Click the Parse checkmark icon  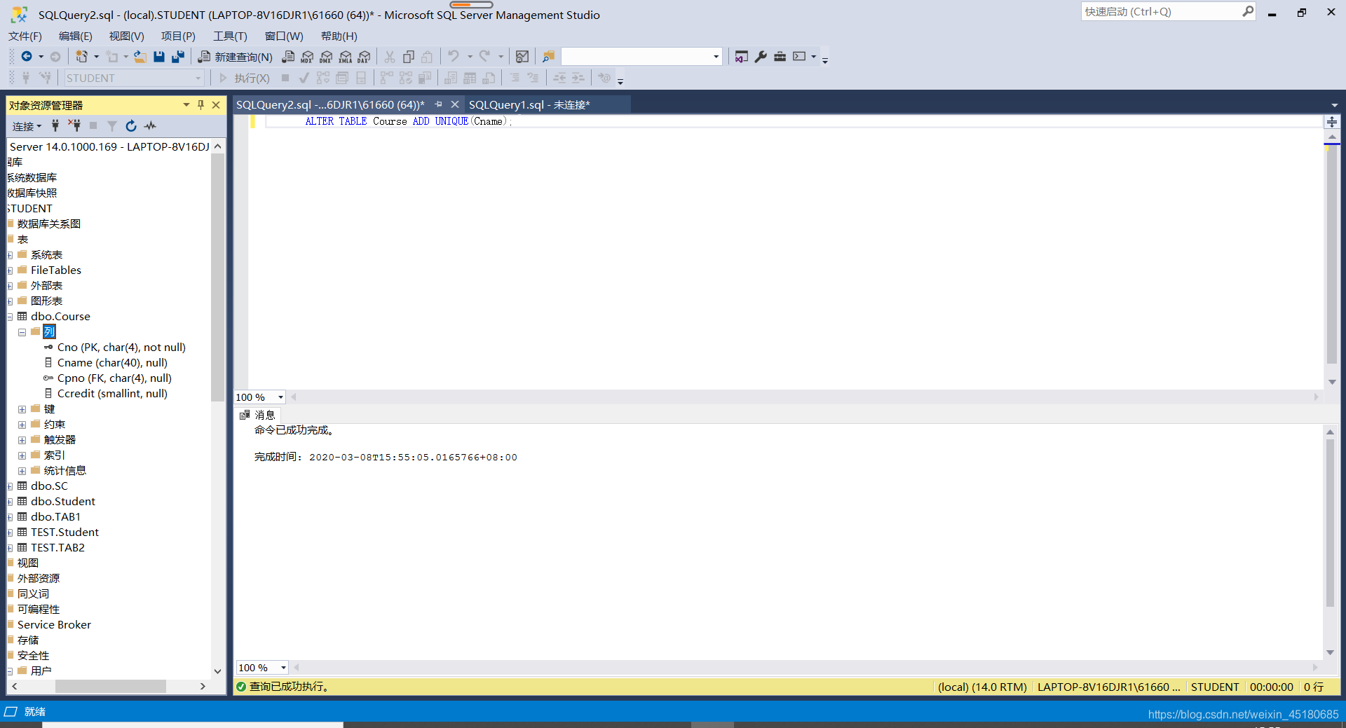304,78
